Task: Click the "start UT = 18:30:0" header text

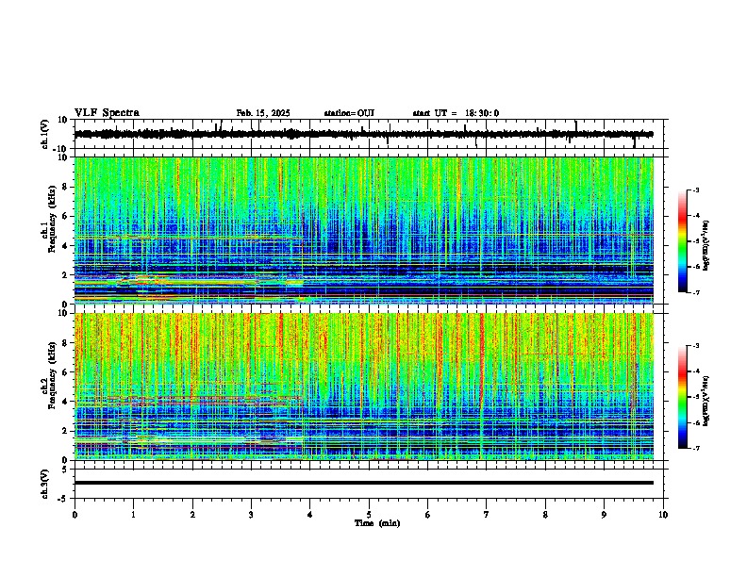Action: pyautogui.click(x=456, y=113)
